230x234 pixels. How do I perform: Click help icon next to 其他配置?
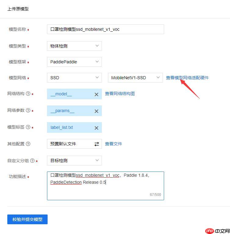28,144
